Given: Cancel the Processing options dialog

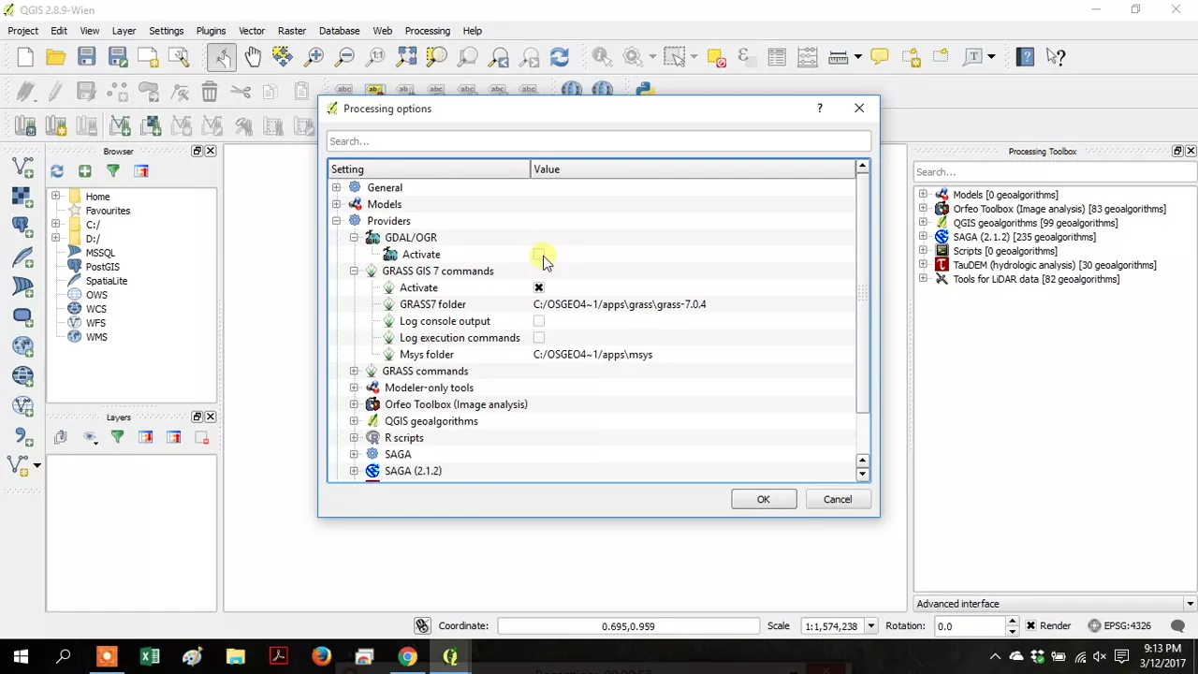Looking at the screenshot, I should pos(838,499).
